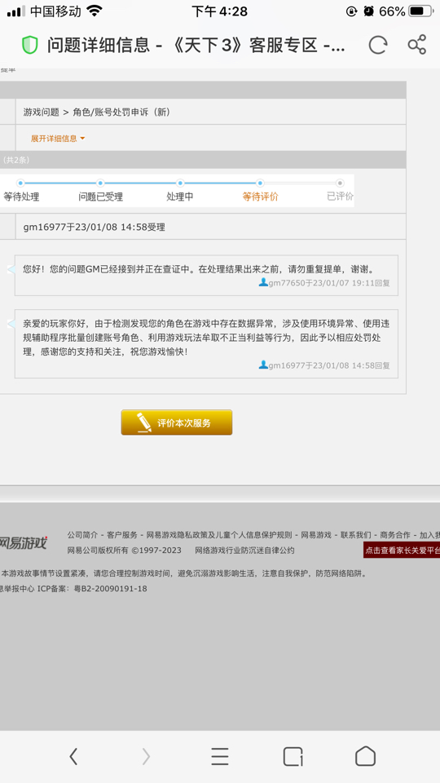Click the 评价本次服务 button
The height and width of the screenshot is (783, 440).
pyautogui.click(x=177, y=422)
